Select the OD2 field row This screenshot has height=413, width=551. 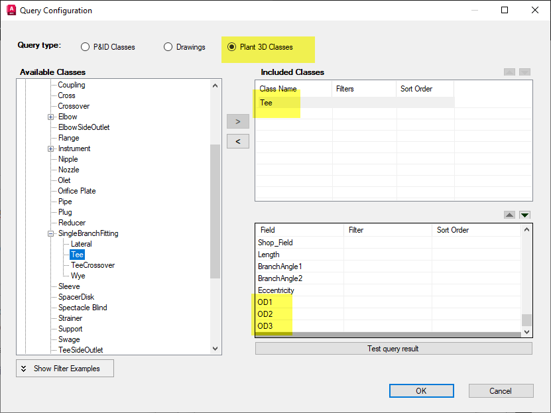coord(388,314)
